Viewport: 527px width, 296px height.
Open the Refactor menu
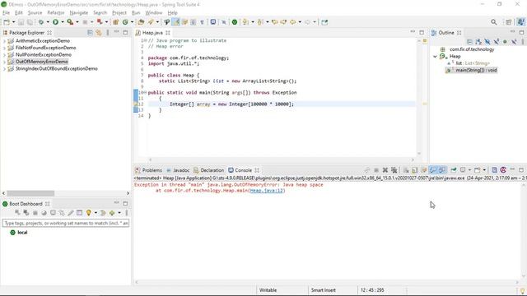pos(56,13)
